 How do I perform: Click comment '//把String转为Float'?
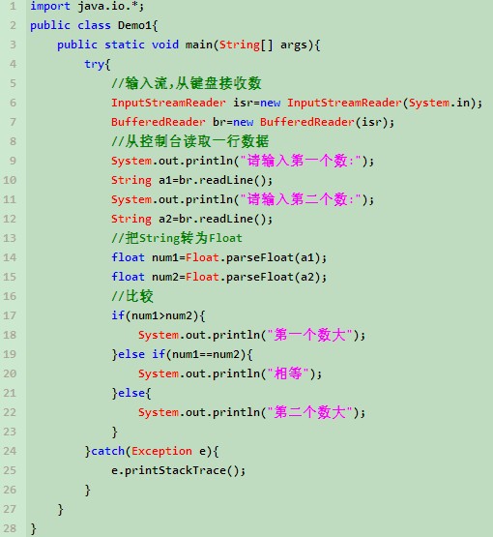pos(177,238)
